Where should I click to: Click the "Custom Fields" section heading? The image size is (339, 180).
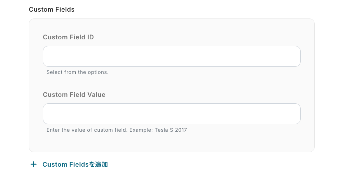(x=52, y=10)
